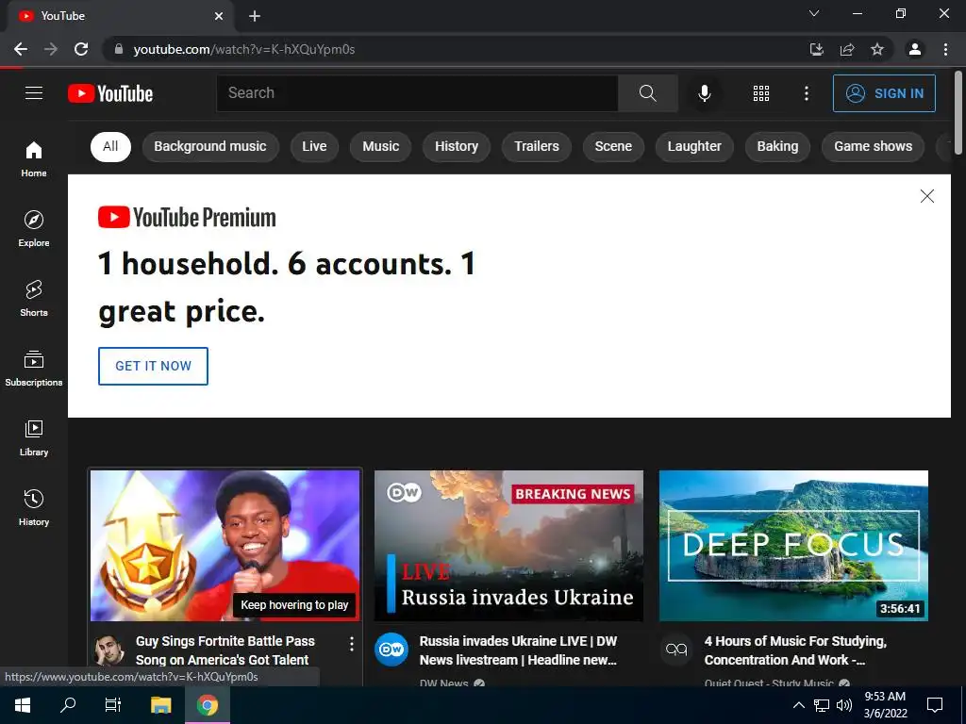Dismiss the YouTube Premium banner
Image resolution: width=966 pixels, height=724 pixels.
(x=926, y=196)
